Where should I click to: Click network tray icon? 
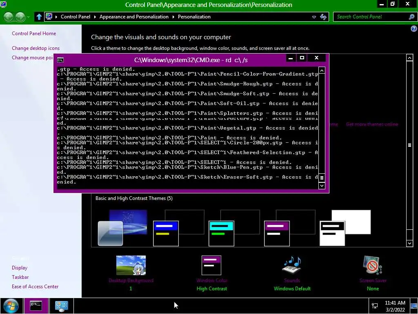375,306
